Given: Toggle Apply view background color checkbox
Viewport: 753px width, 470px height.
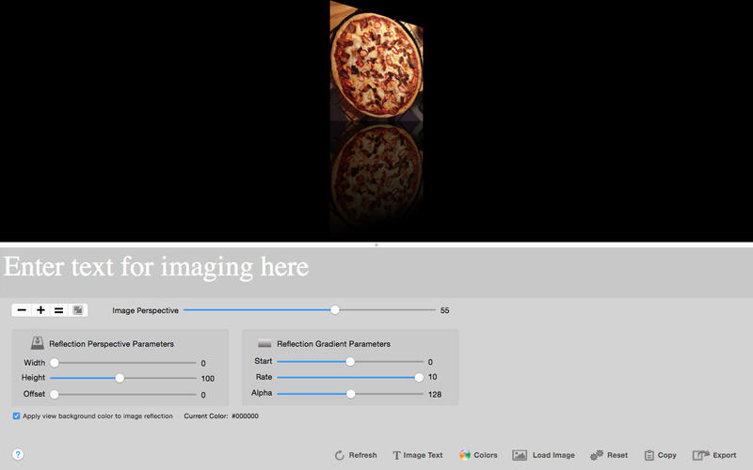Looking at the screenshot, I should 16,415.
